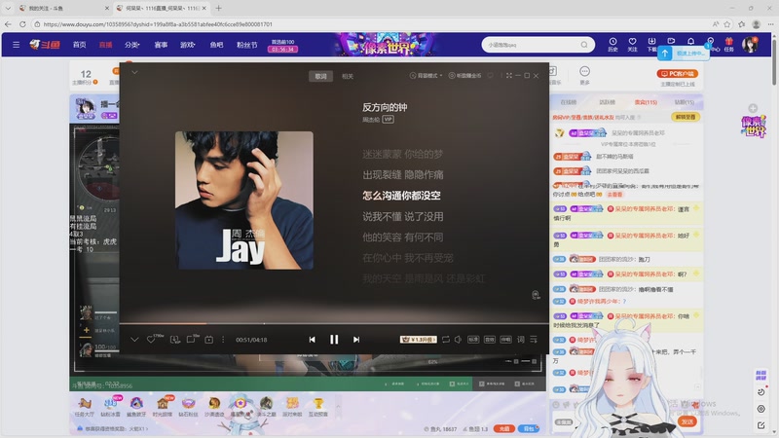Screen dimensions: 779x438
Task: Click the lyric line 怎么沟通你都没空
Action: pyautogui.click(x=401, y=196)
